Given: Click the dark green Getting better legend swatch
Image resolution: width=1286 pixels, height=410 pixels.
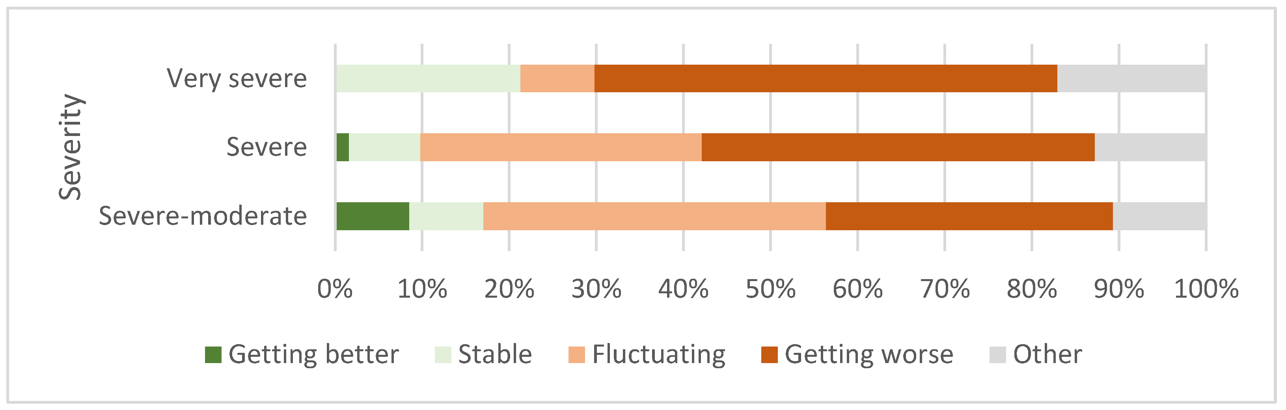Looking at the screenshot, I should click(x=212, y=355).
